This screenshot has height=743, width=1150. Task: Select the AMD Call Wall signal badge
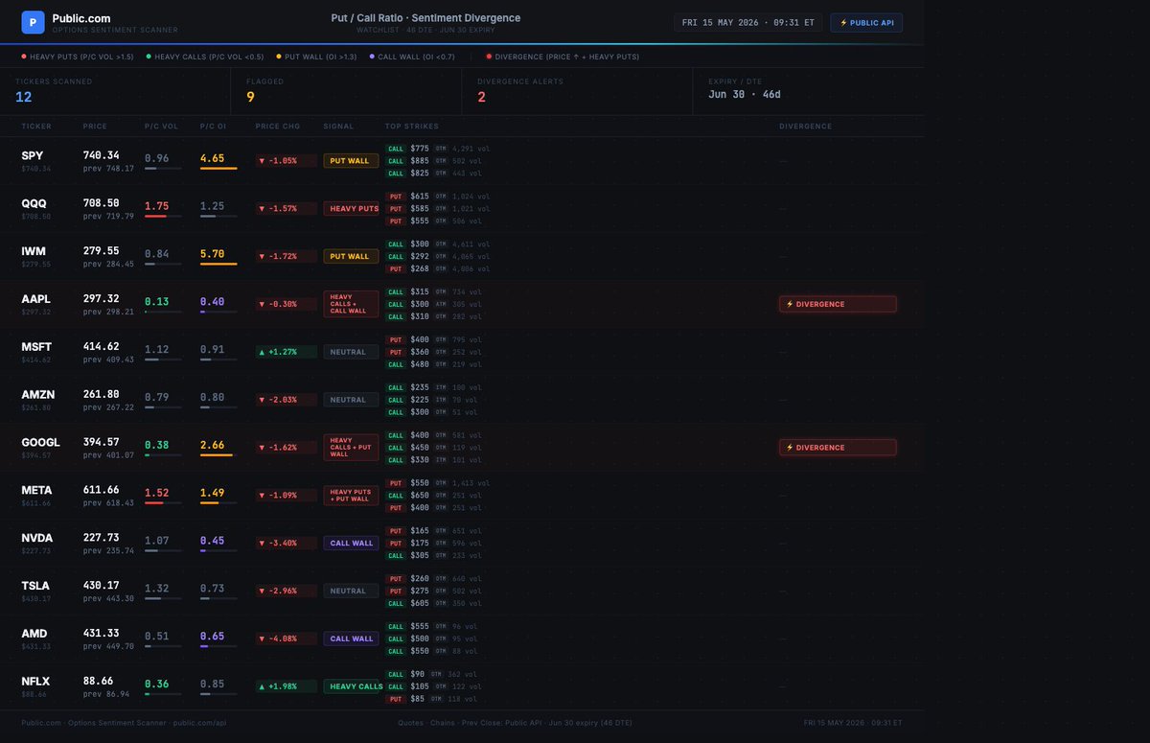coord(351,639)
